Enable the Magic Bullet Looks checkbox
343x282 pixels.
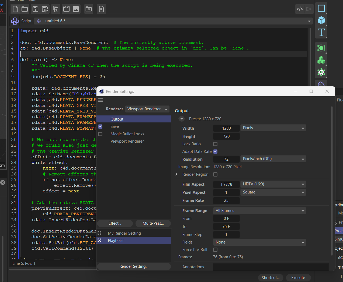click(x=101, y=134)
